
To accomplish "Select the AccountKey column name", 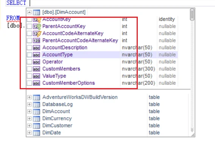I will coord(56,19).
